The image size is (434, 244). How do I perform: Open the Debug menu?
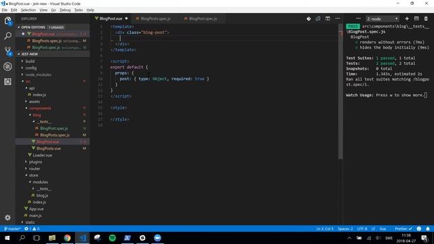pyautogui.click(x=65, y=10)
